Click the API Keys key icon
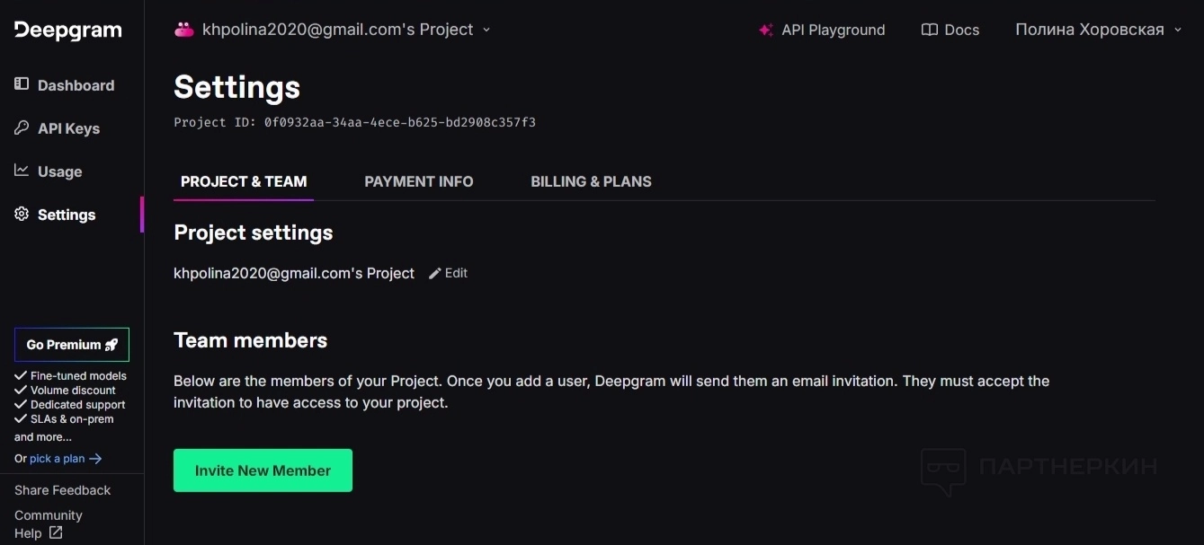Viewport: 1204px width, 545px height. pos(22,127)
